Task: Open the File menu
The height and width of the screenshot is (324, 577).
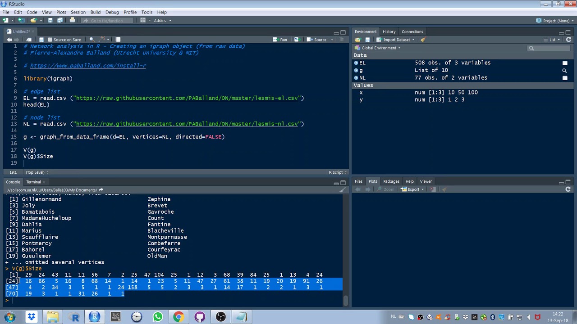Action: [x=6, y=12]
